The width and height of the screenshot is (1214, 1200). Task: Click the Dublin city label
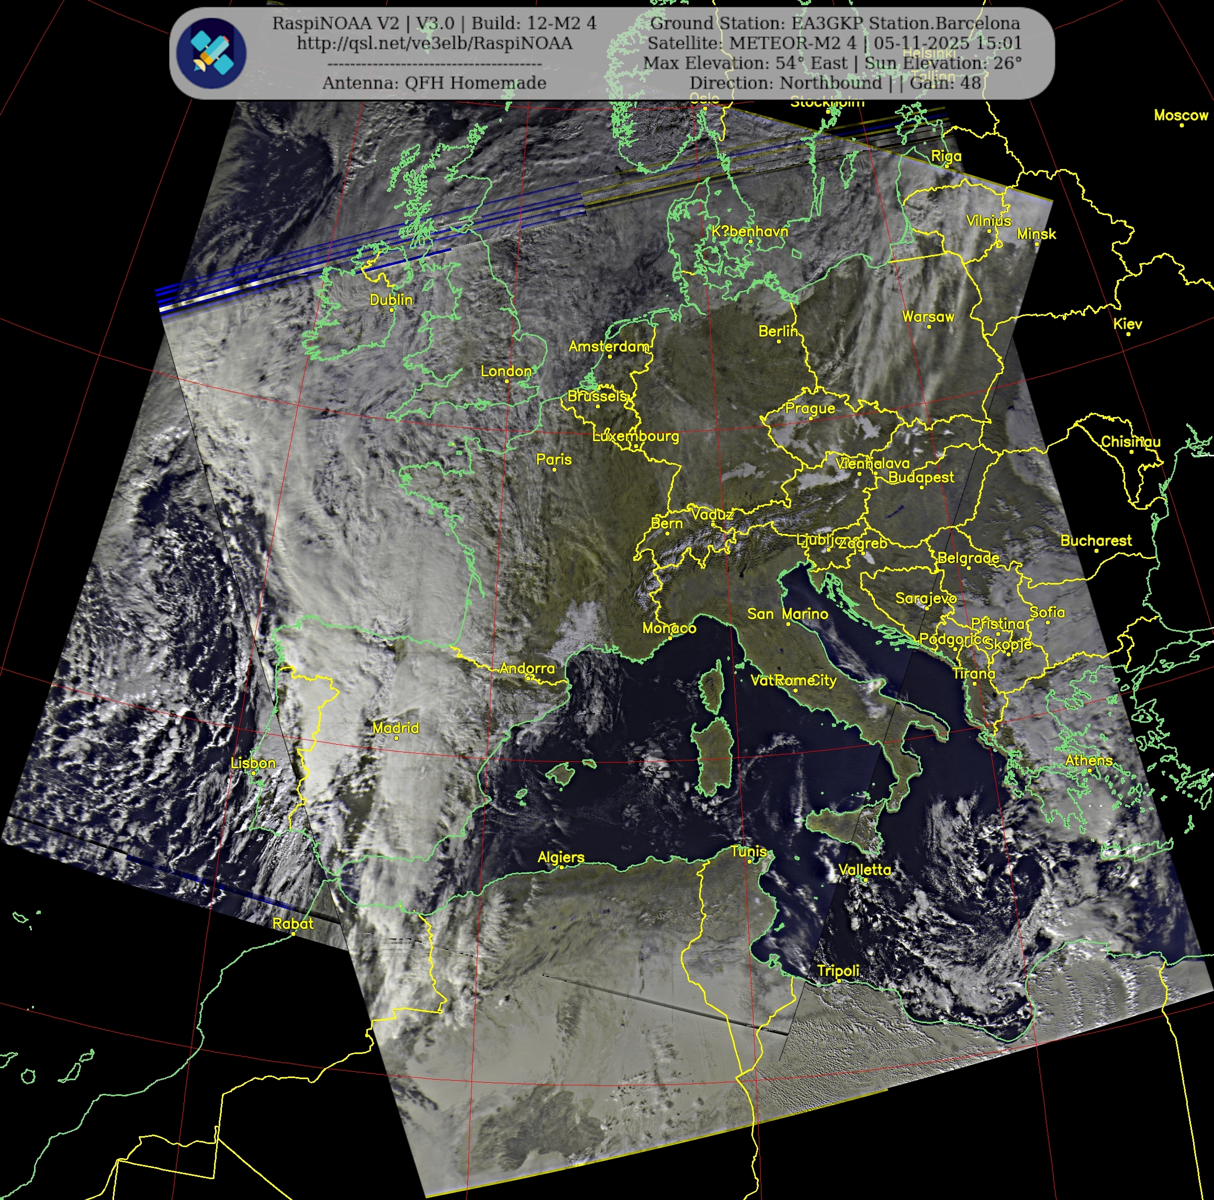pos(391,300)
